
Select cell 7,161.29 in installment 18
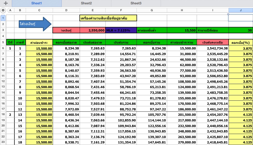point(93,142)
